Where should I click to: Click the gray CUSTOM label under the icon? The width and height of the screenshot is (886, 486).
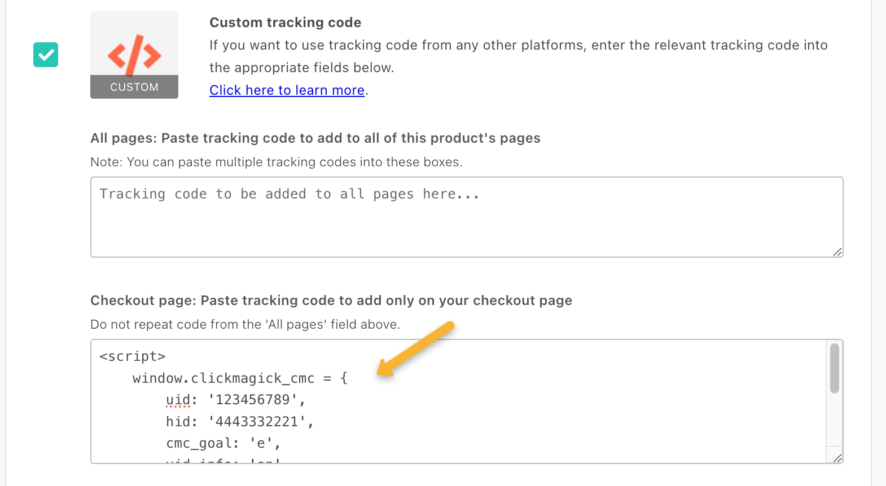click(x=134, y=87)
